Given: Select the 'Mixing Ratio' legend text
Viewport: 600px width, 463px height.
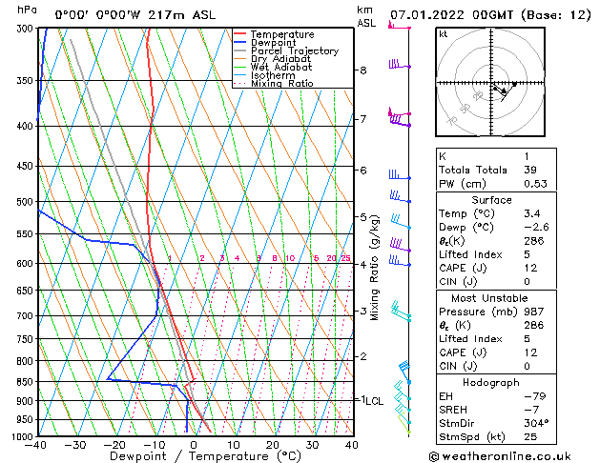Looking at the screenshot, I should click(282, 83).
